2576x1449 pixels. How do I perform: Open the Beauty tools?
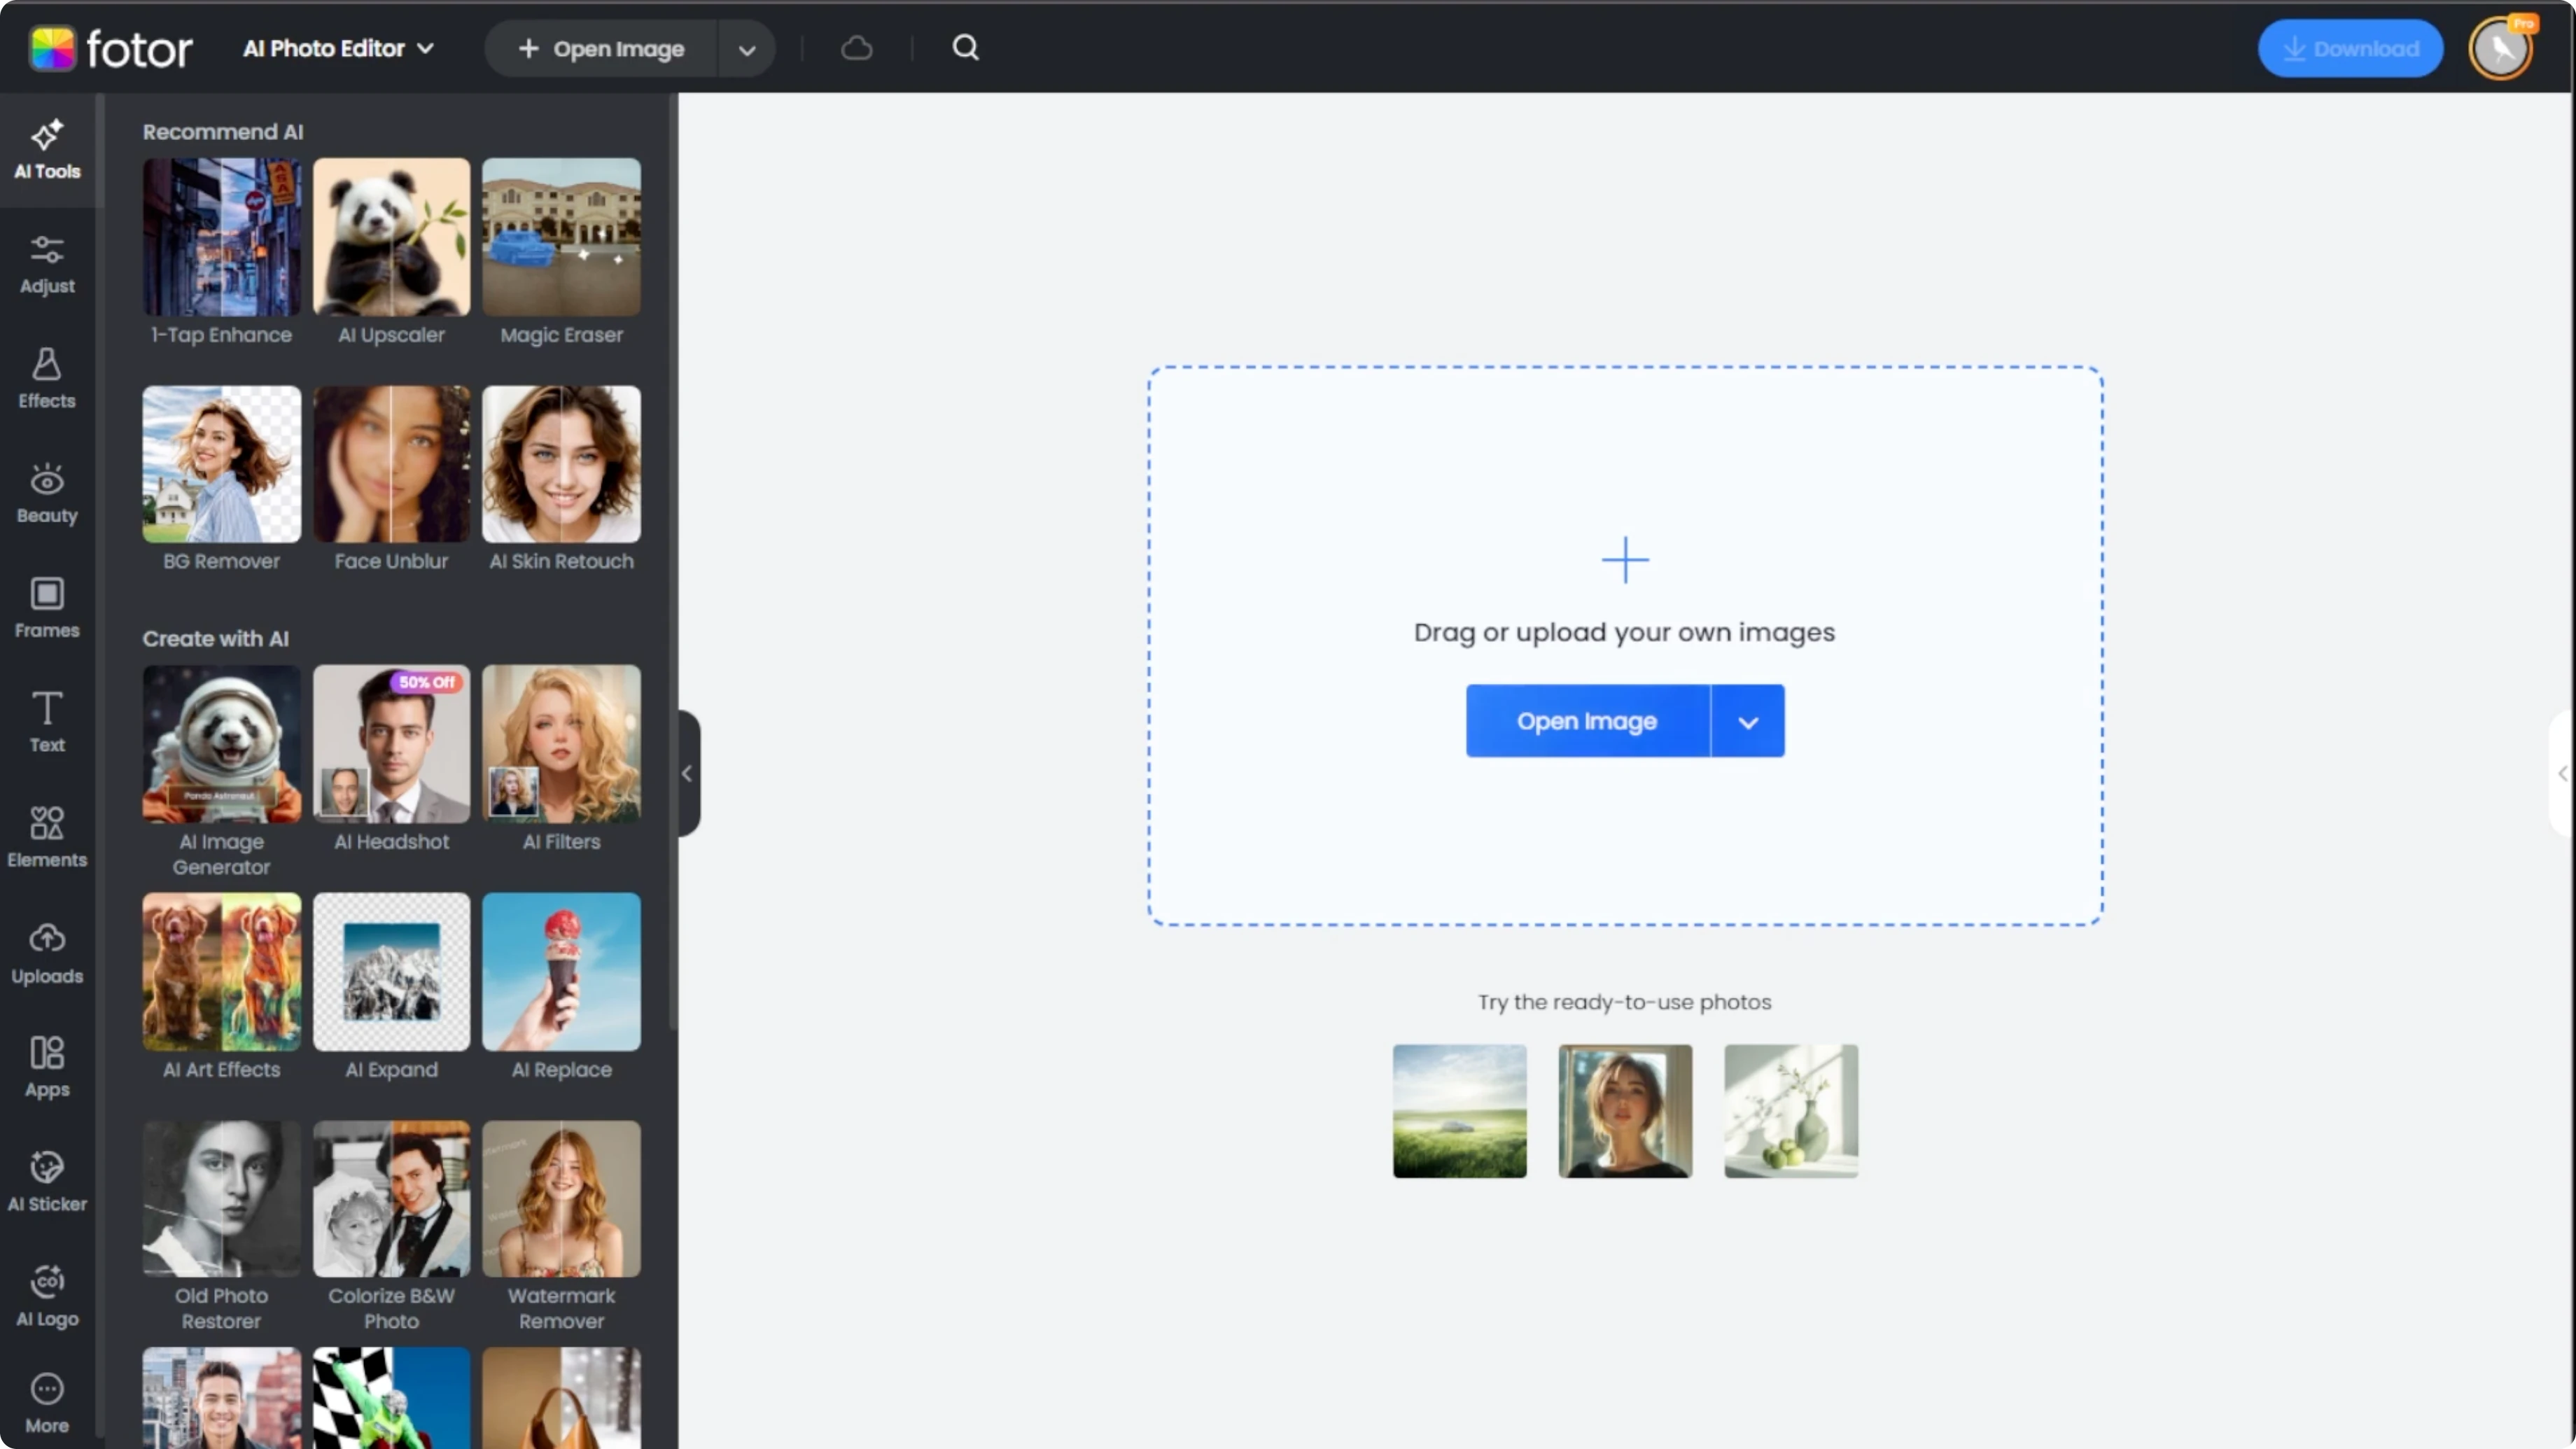pos(47,494)
